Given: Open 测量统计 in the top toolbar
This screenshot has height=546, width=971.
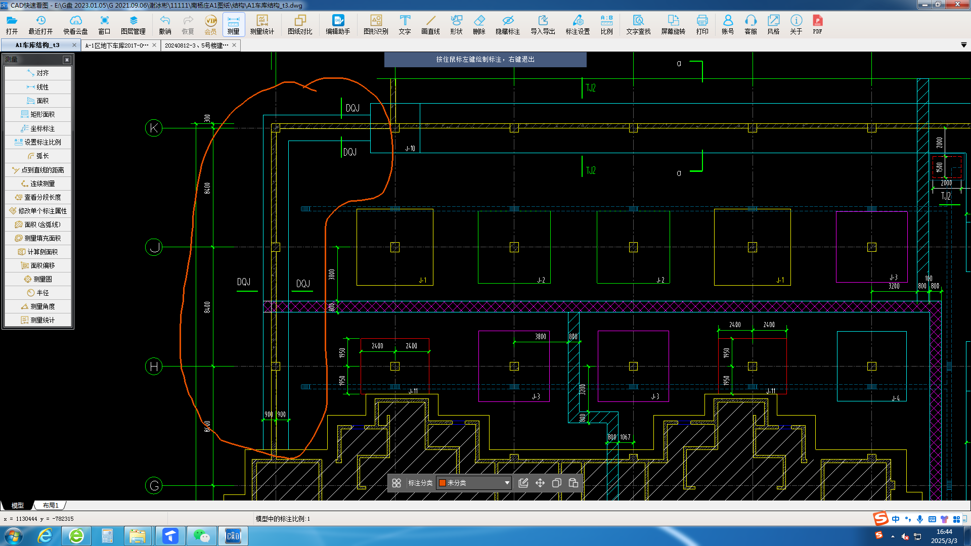Looking at the screenshot, I should [262, 24].
